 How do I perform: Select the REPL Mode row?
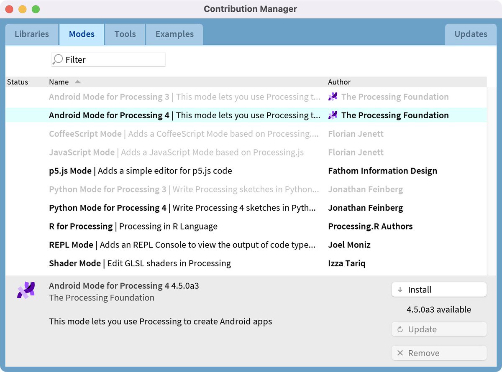(x=246, y=245)
